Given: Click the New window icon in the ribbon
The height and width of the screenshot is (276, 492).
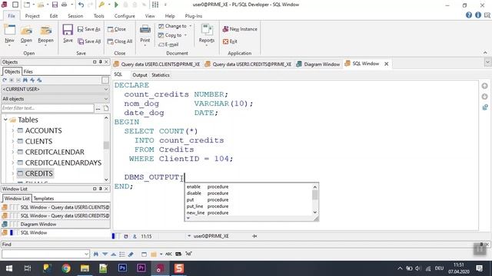Looking at the screenshot, I should pos(9,30).
